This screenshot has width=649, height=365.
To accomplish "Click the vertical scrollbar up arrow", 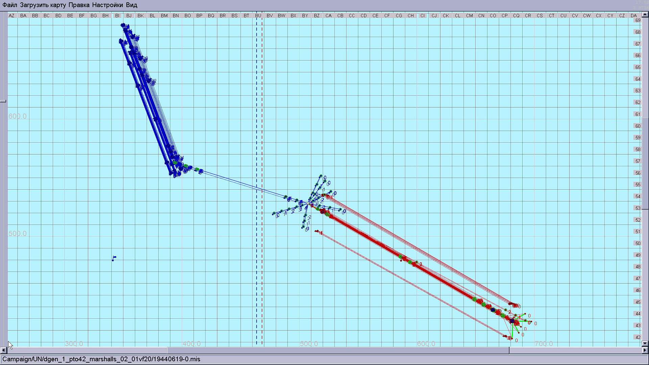I will pyautogui.click(x=645, y=15).
